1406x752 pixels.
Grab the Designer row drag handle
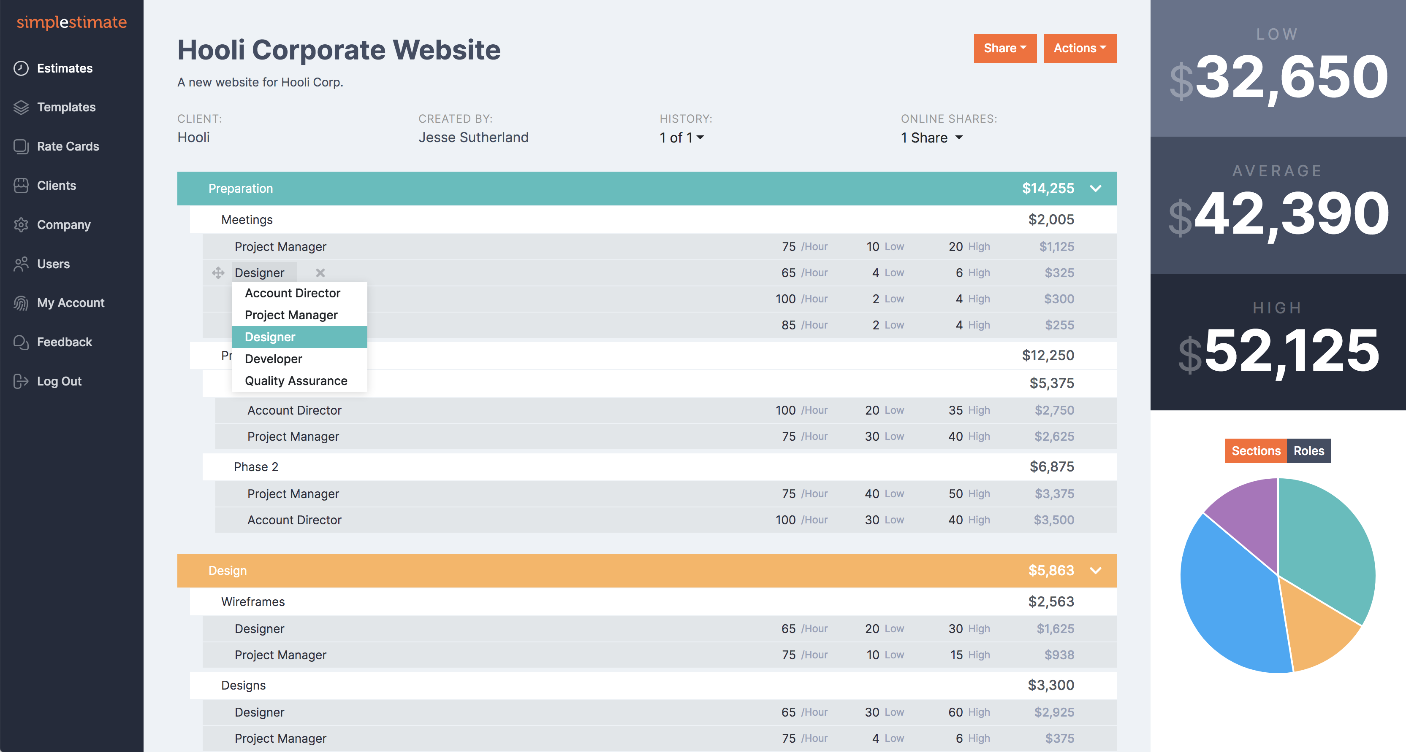pyautogui.click(x=218, y=272)
